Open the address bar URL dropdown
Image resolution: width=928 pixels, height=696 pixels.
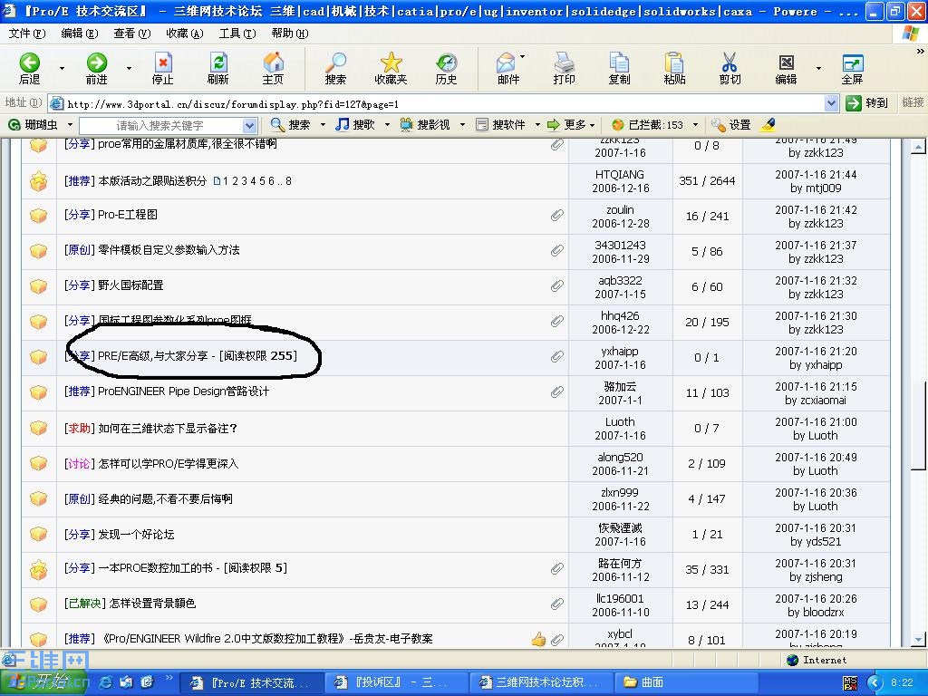[x=832, y=103]
